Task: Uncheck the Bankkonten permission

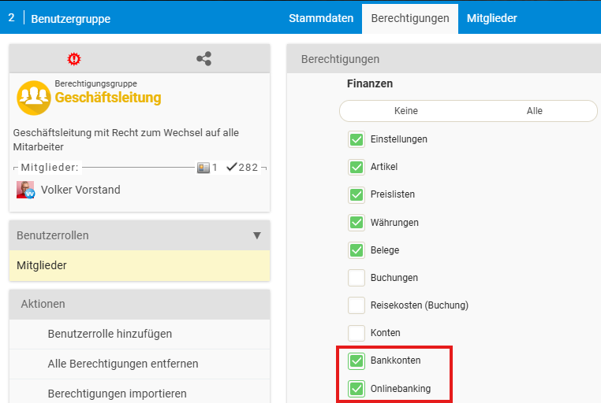Action: pos(356,361)
